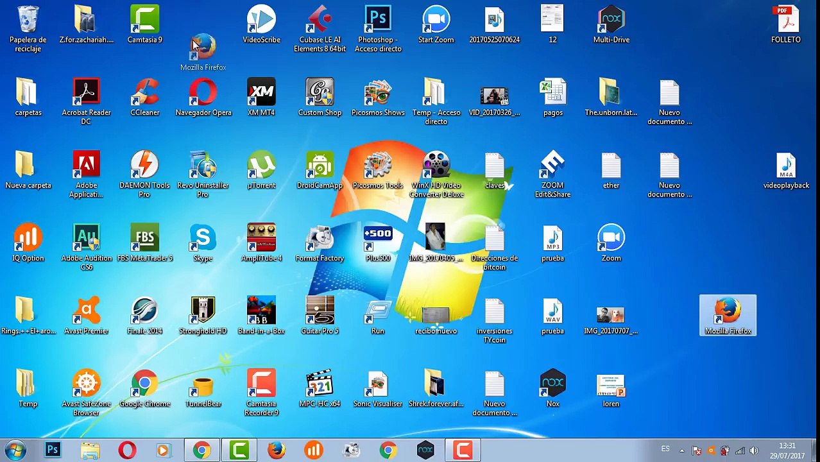Viewport: 820px width, 462px height.
Task: Open Finale 2014 desktop shortcut
Action: pos(144,316)
